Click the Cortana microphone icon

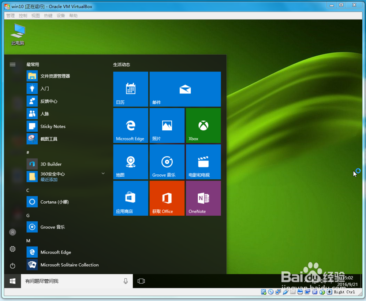point(126,281)
